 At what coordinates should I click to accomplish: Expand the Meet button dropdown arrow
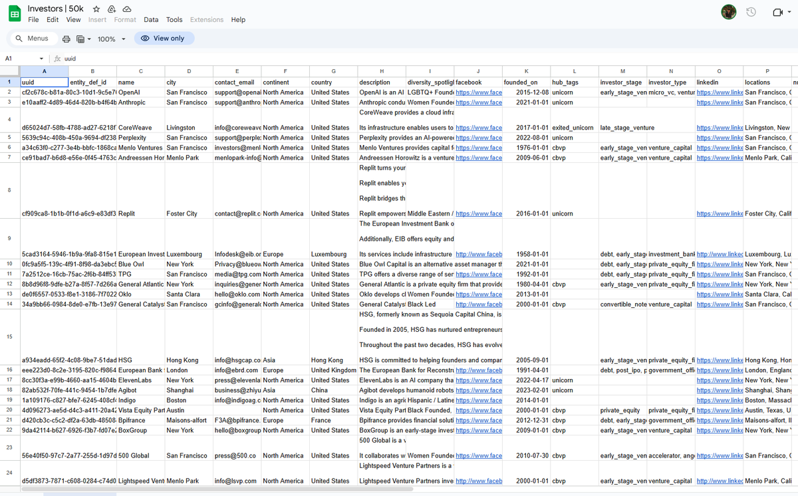[x=788, y=11]
